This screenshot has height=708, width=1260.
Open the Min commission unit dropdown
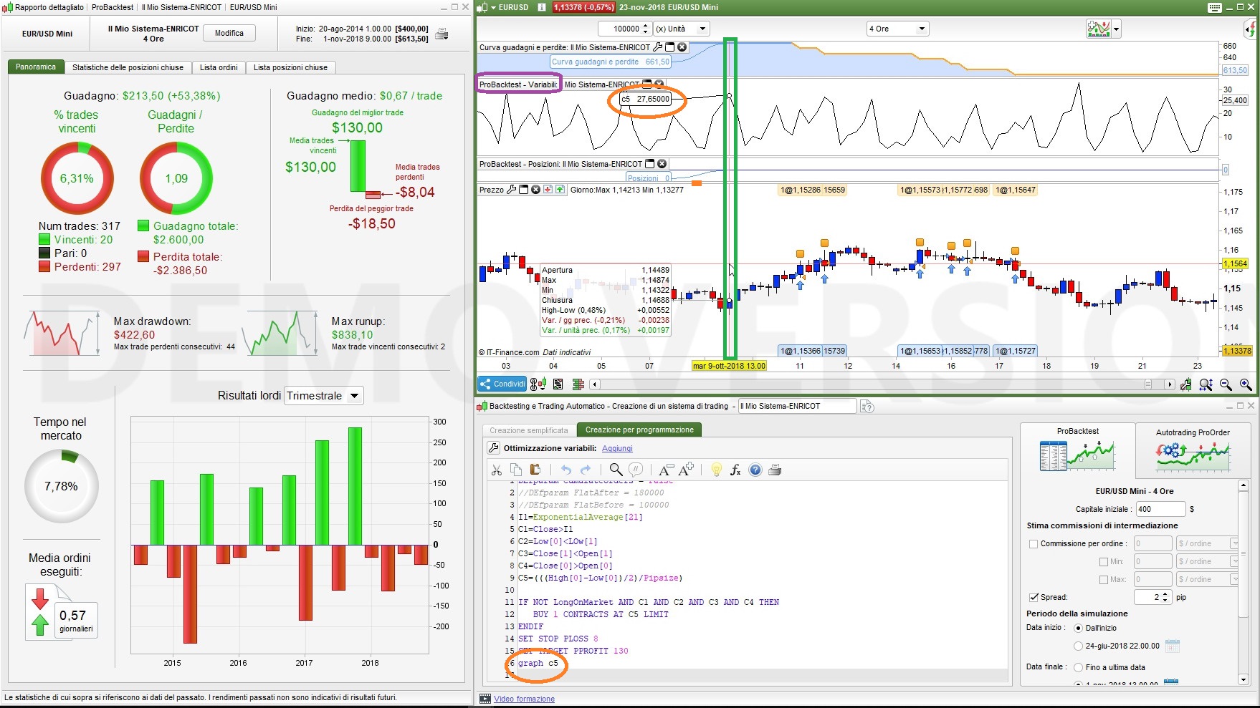point(1208,562)
